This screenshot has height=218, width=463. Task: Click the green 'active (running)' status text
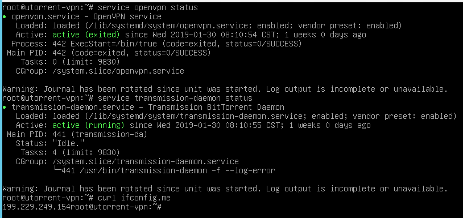coord(89,126)
